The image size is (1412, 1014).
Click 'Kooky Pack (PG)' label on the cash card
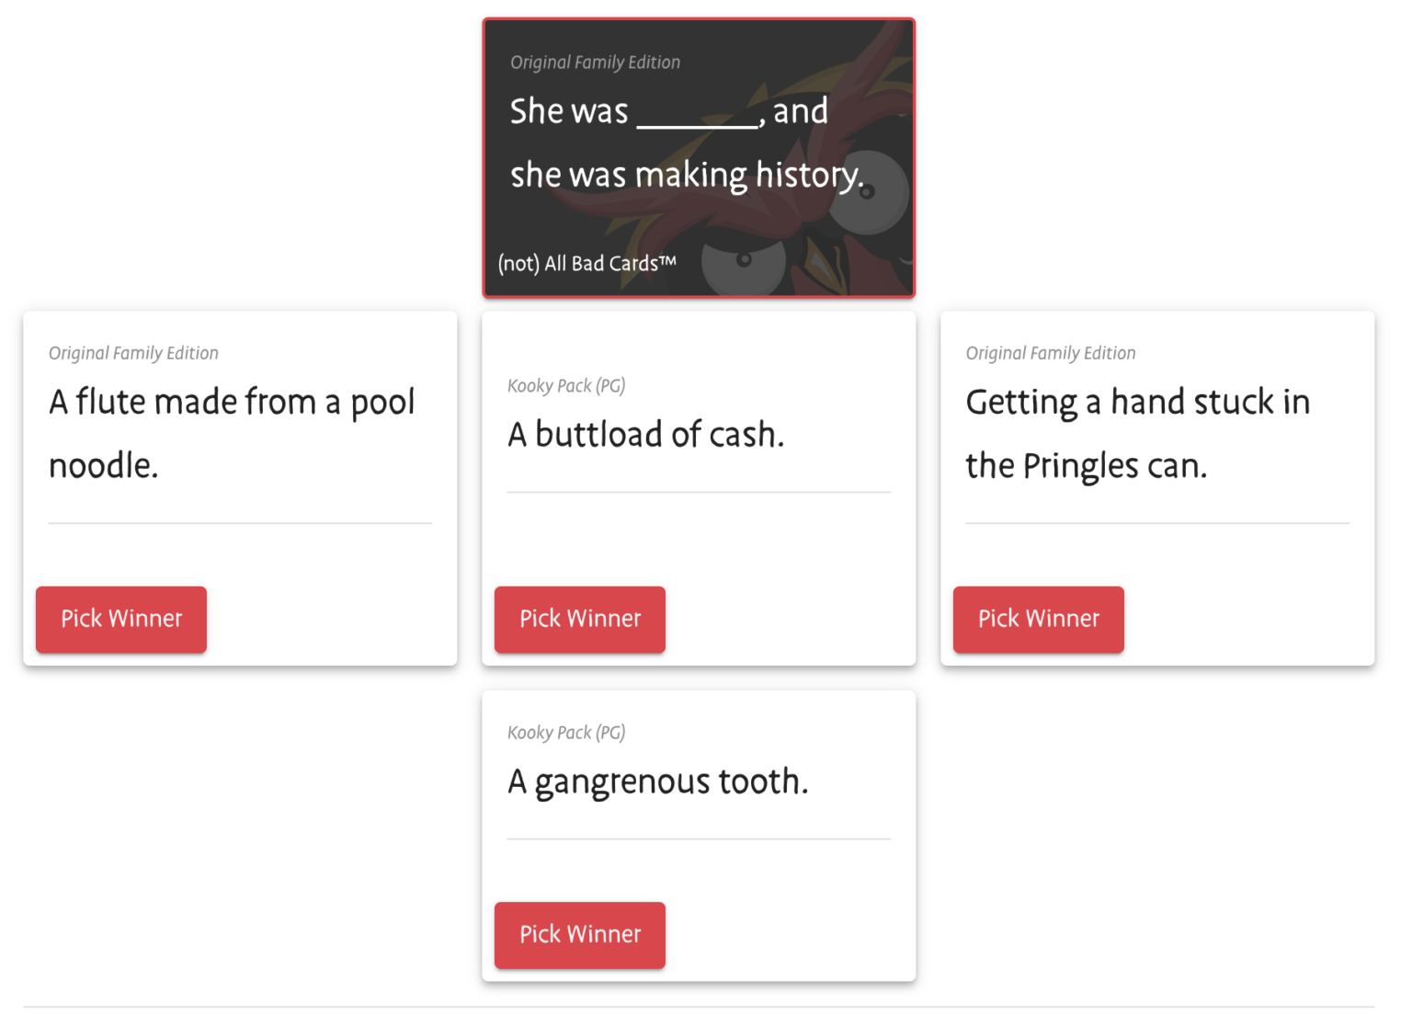point(565,386)
